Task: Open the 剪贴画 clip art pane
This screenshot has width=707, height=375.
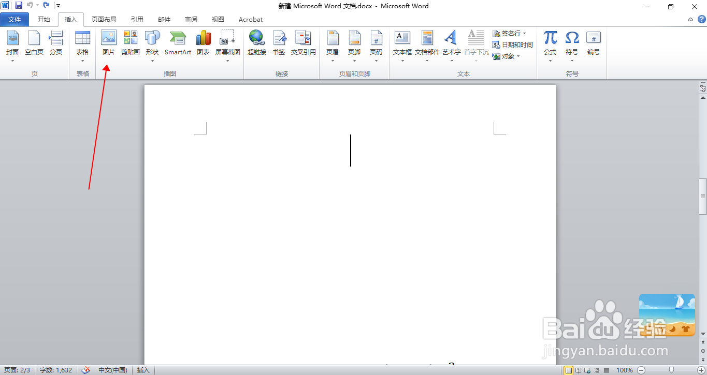Action: click(131, 42)
